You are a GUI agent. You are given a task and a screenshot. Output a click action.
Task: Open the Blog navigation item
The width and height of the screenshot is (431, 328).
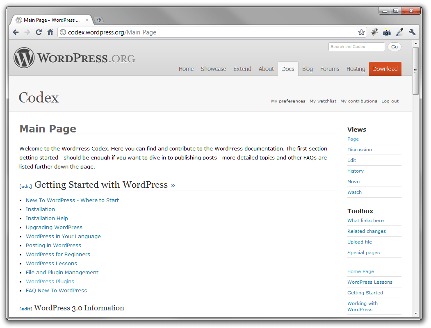pos(307,69)
